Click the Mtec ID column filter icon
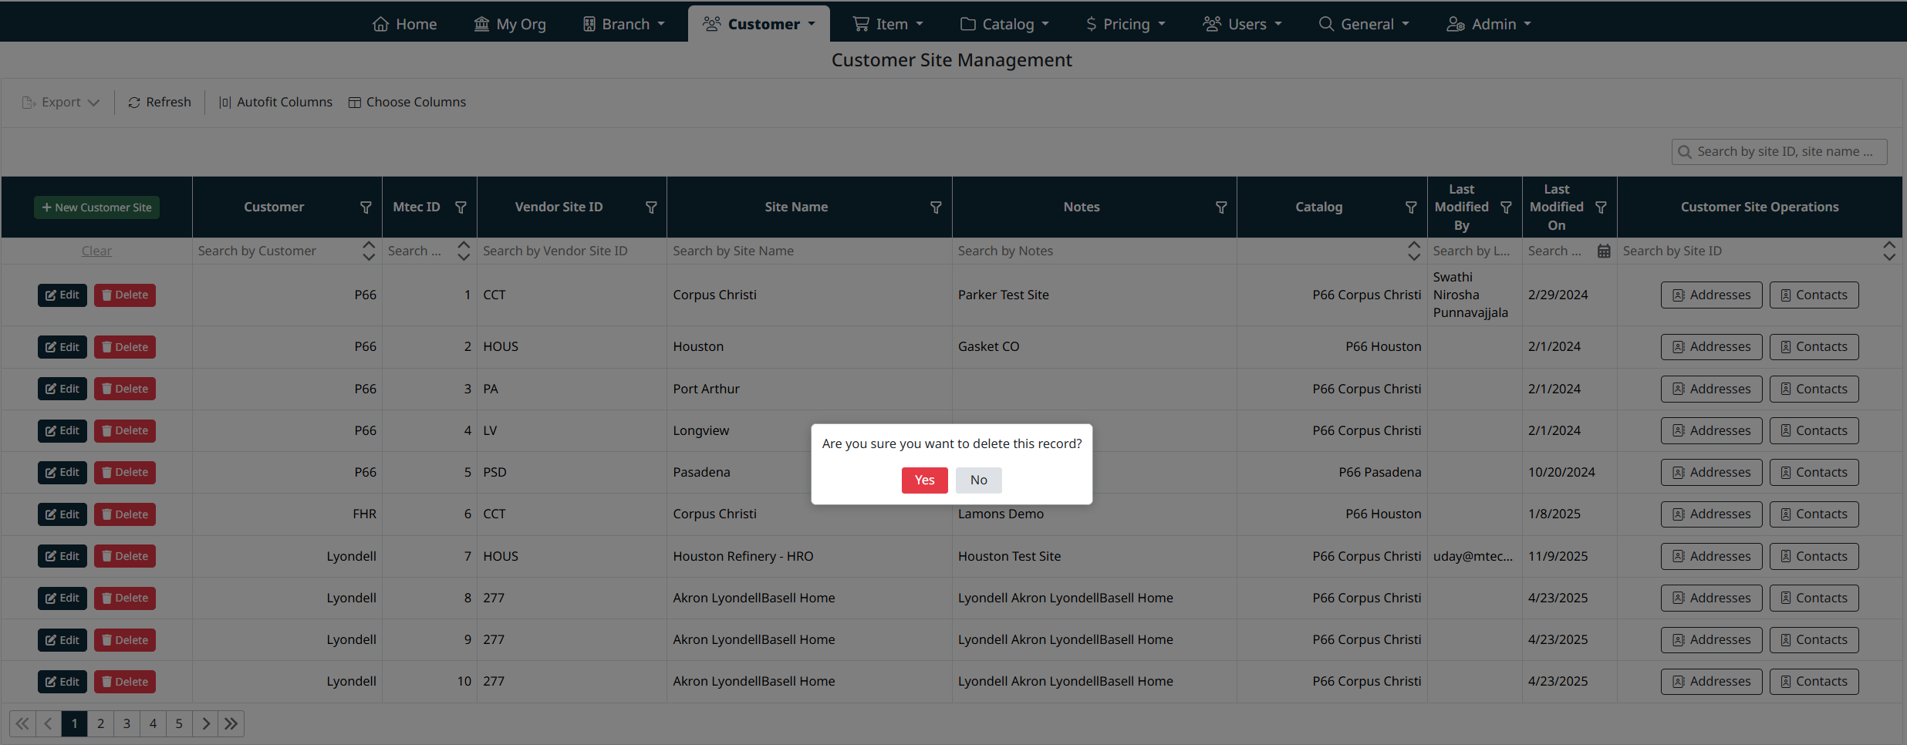Viewport: 1907px width, 745px height. pos(461,207)
